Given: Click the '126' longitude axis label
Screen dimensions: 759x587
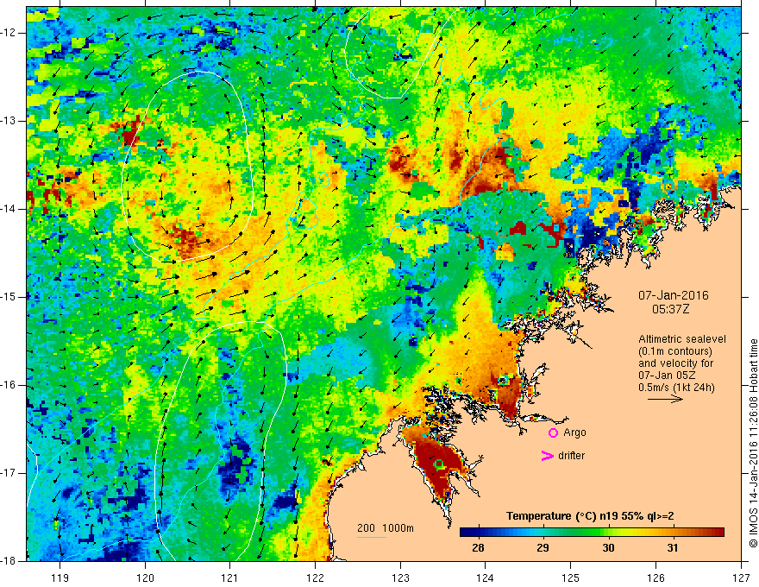Looking at the screenshot, I should click(x=655, y=578).
